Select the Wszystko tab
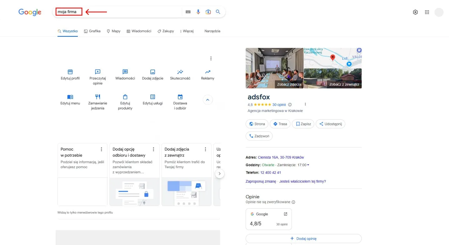This screenshot has height=245, width=449. [67, 31]
